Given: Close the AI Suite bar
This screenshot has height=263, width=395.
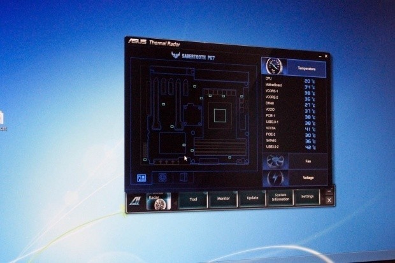Looking at the screenshot, I should [329, 201].
